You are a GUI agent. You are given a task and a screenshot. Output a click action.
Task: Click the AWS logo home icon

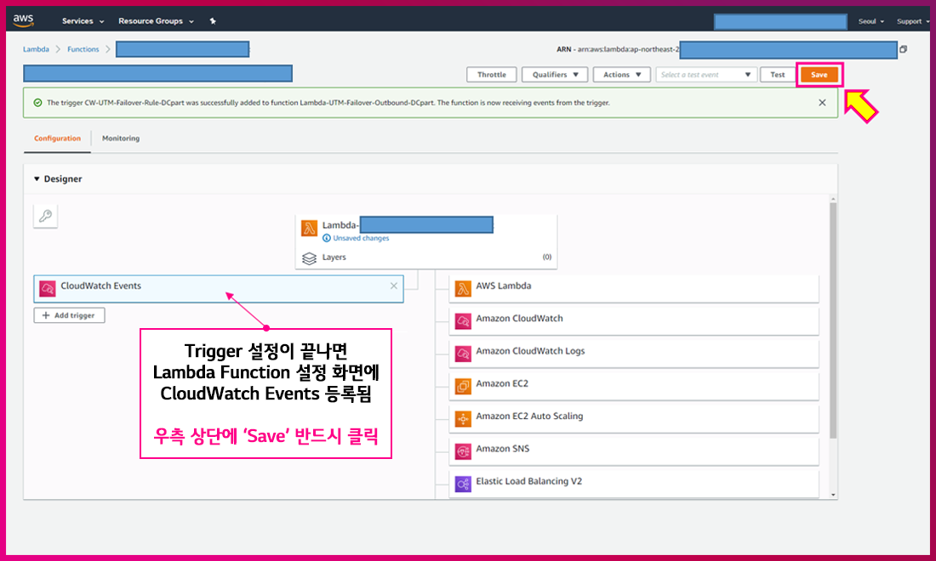[x=23, y=20]
